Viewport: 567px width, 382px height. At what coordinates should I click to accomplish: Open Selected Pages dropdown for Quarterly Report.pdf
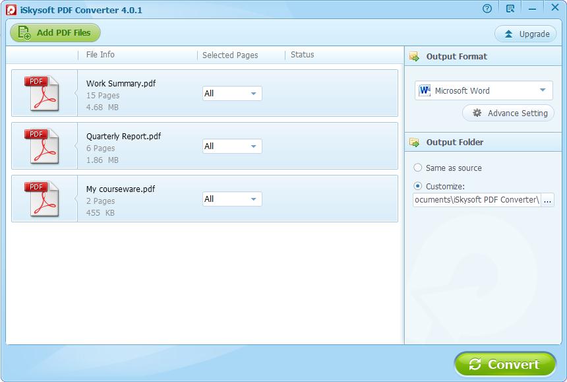(x=232, y=146)
